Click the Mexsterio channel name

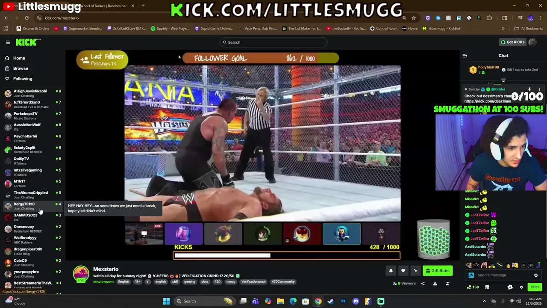click(x=106, y=269)
